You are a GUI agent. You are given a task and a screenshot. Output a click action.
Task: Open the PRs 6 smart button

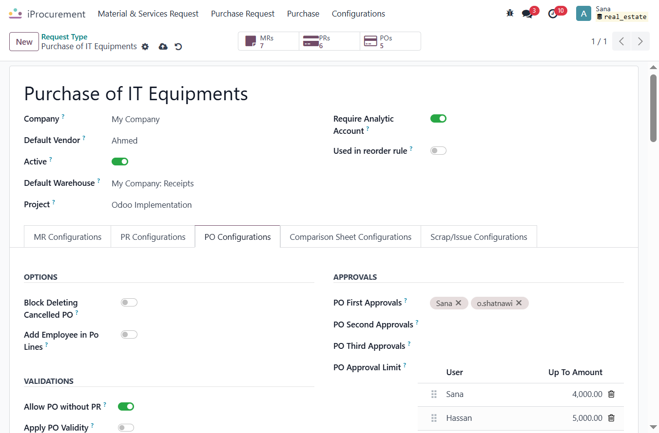(329, 41)
